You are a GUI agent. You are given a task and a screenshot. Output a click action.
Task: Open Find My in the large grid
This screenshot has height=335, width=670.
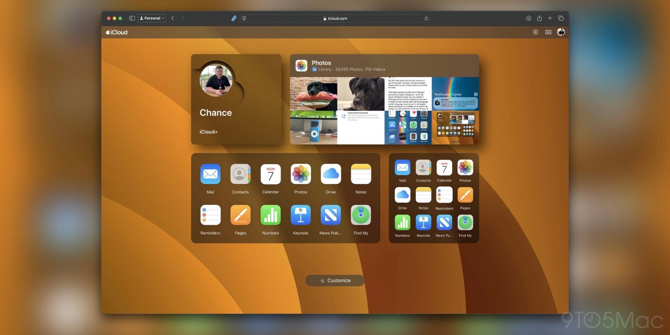point(361,215)
